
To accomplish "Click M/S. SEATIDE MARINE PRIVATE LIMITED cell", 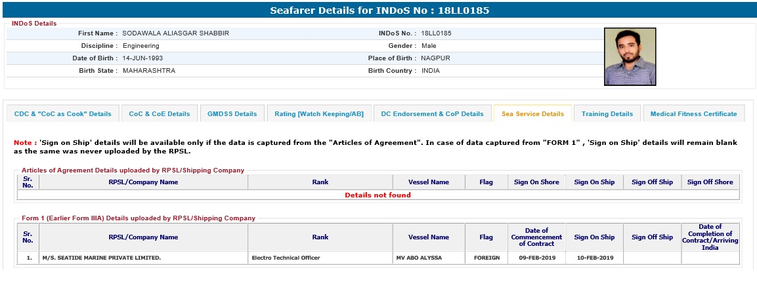I will (x=101, y=258).
